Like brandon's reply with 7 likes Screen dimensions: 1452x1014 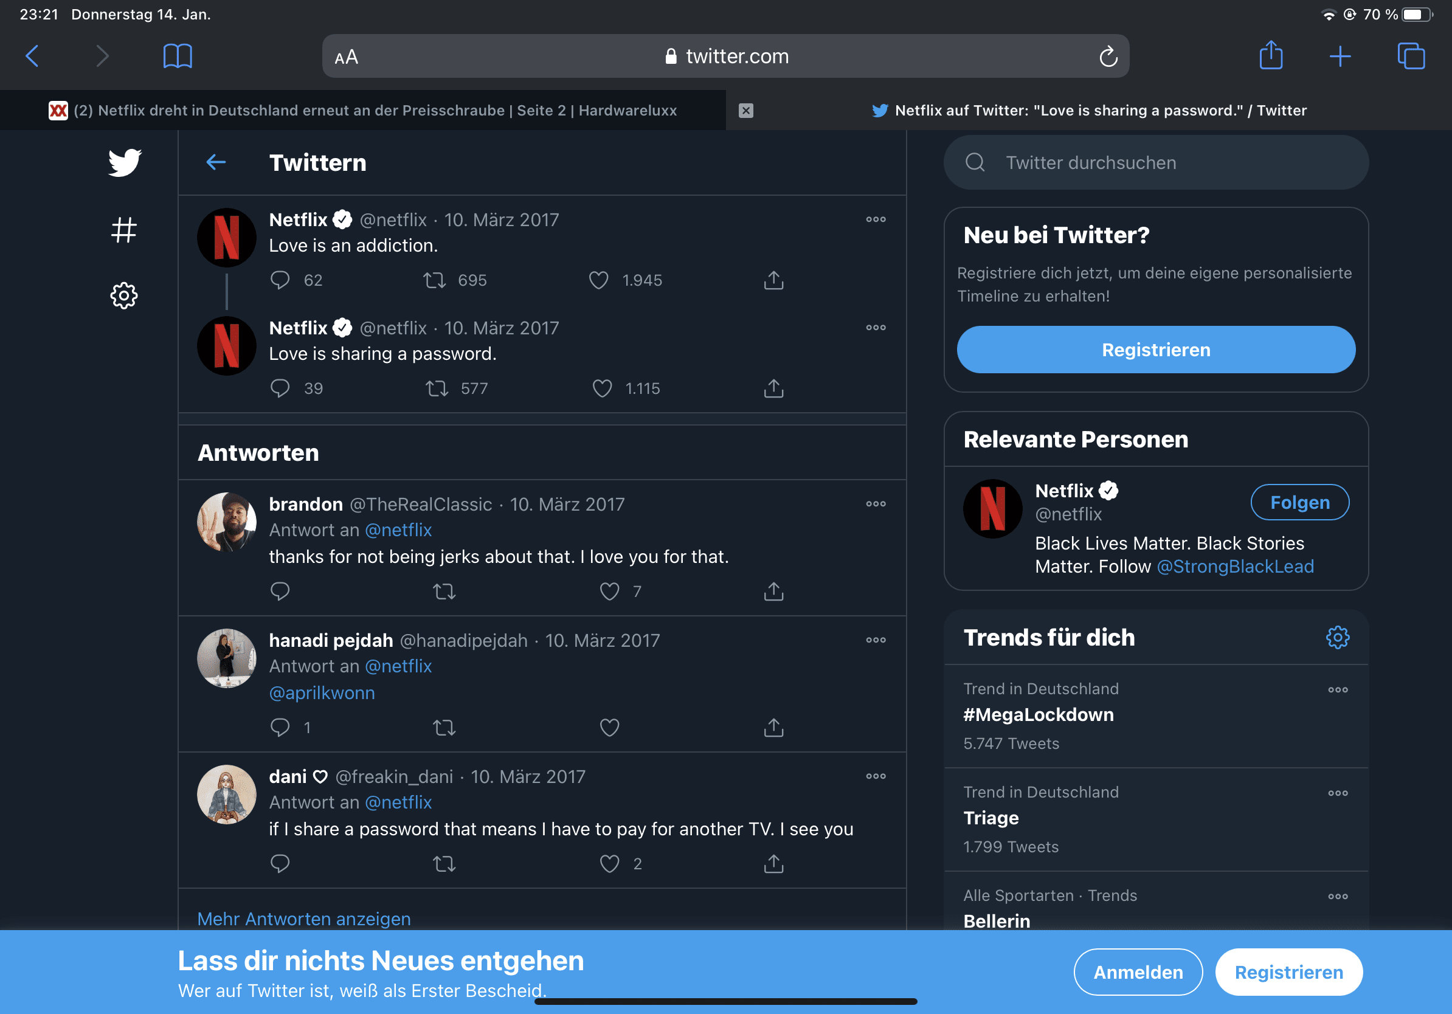(609, 591)
